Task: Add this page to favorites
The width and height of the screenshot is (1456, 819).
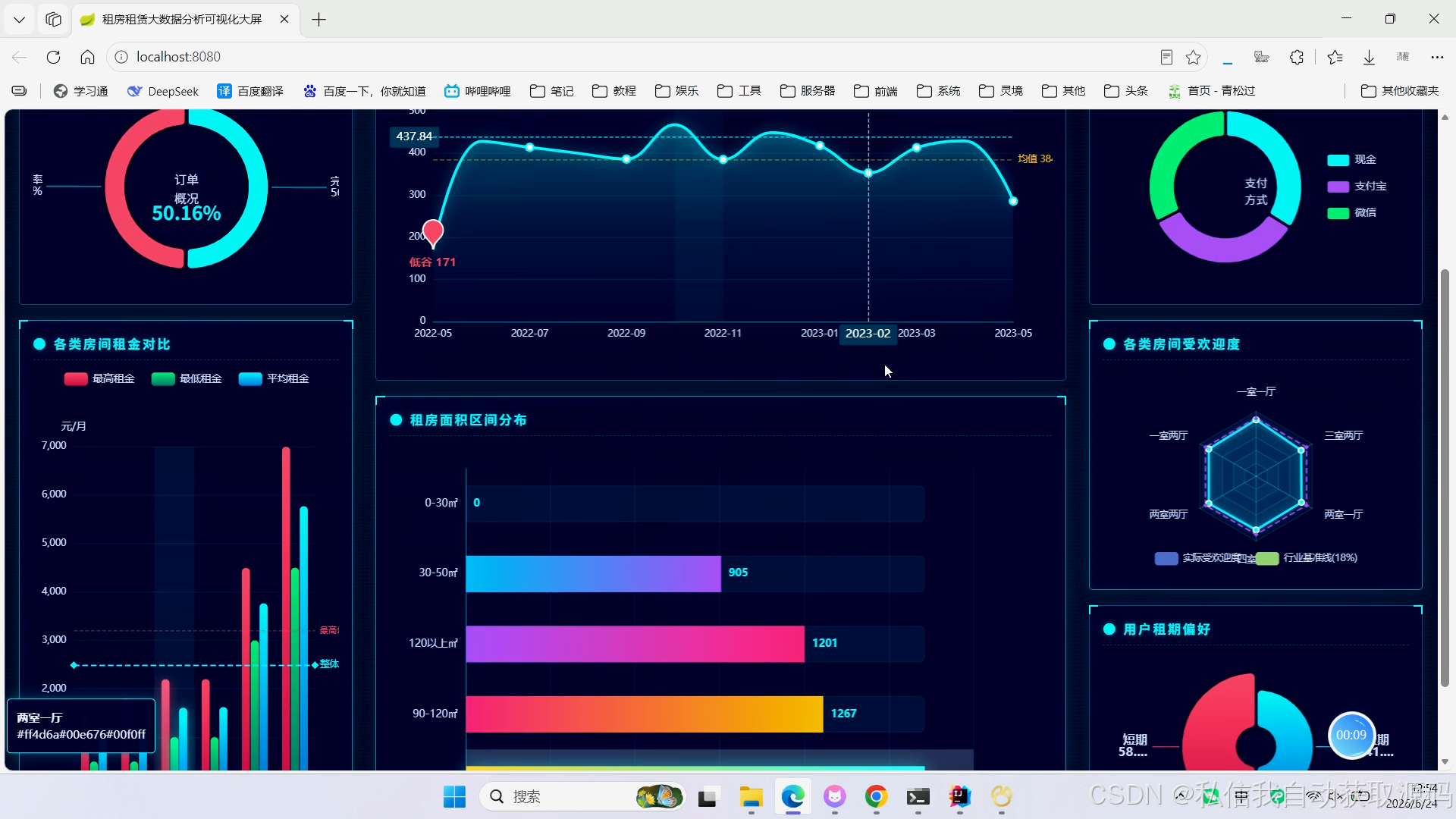Action: [1194, 57]
